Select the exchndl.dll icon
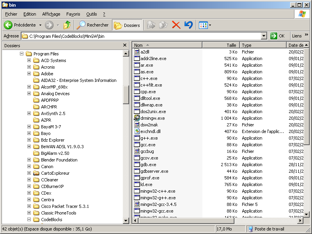312x234 pixels. coord(137,131)
